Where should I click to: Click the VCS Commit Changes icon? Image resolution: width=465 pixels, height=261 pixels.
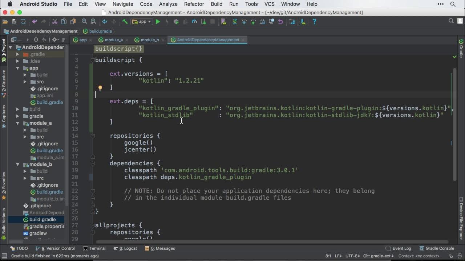253,22
